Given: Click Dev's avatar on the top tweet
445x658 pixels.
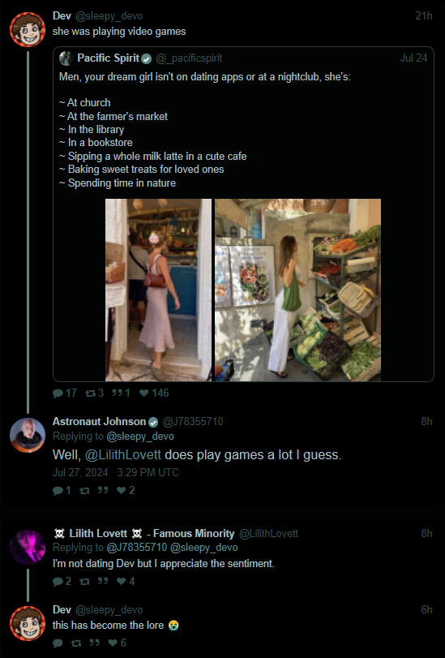Looking at the screenshot, I should pos(28,29).
